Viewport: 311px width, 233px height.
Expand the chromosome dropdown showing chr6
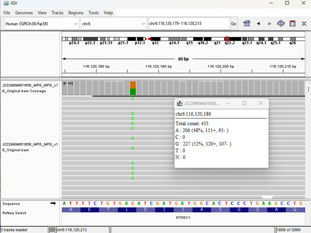pos(113,23)
